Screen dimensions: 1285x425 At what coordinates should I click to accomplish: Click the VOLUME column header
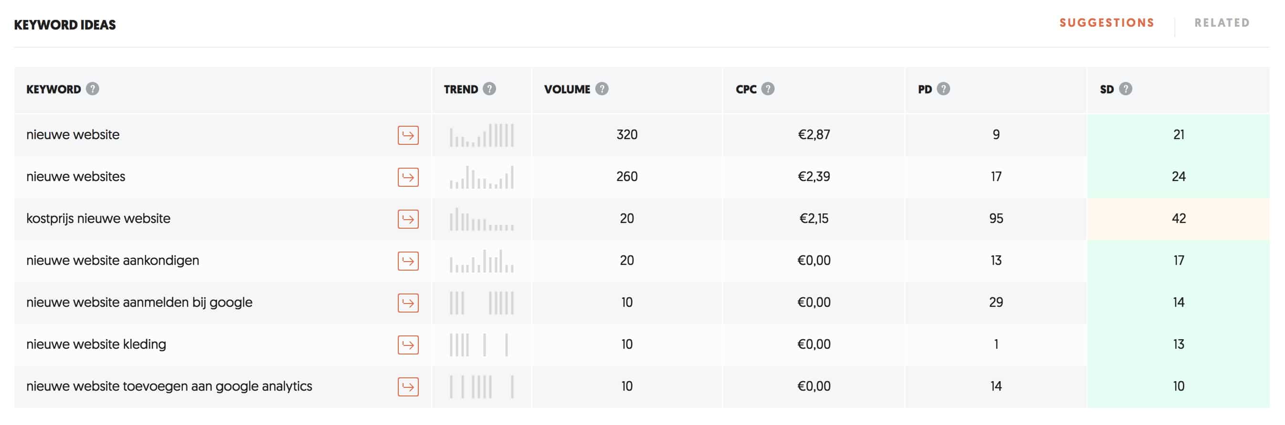click(567, 89)
